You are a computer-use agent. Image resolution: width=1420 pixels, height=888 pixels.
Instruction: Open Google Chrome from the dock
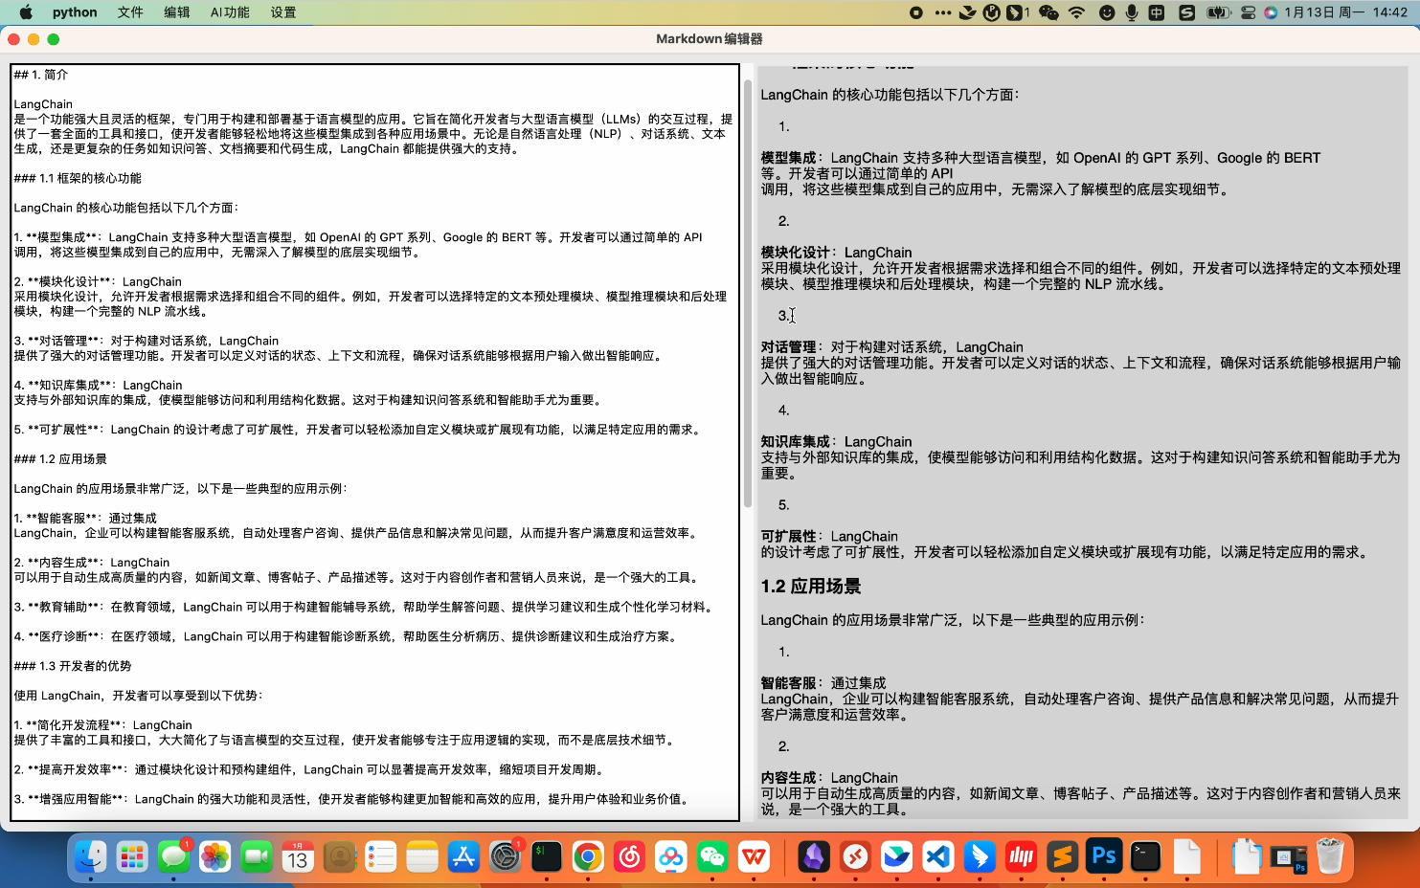coord(588,856)
